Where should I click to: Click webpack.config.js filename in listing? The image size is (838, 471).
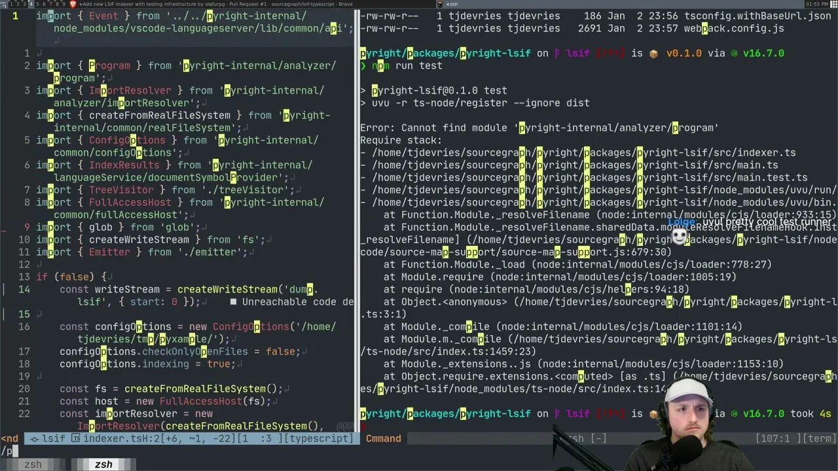(734, 28)
